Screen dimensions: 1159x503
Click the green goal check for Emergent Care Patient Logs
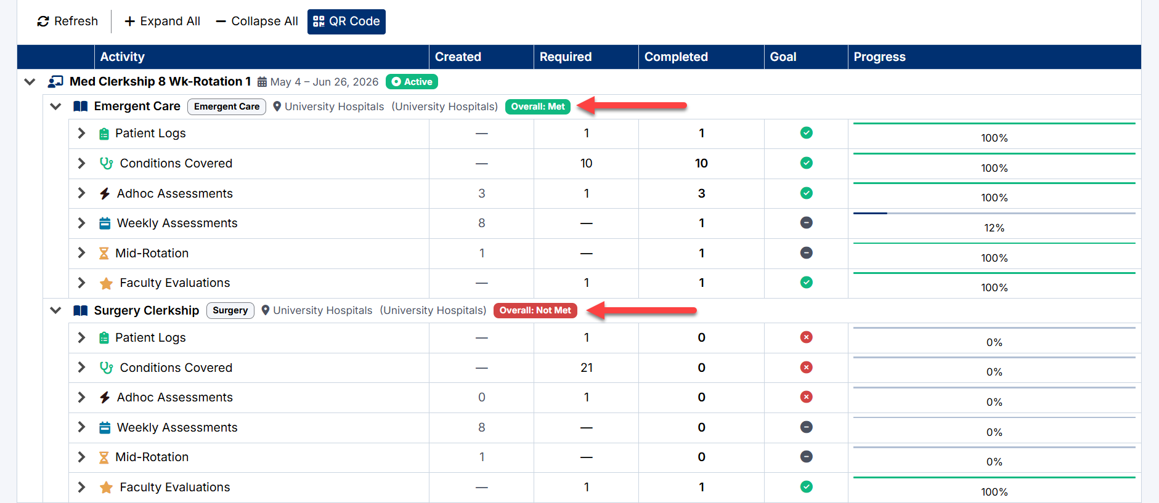[x=806, y=133]
